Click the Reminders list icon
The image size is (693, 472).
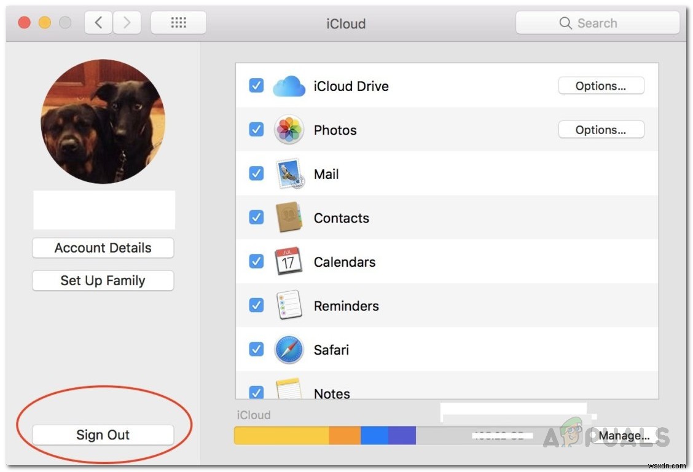point(289,305)
